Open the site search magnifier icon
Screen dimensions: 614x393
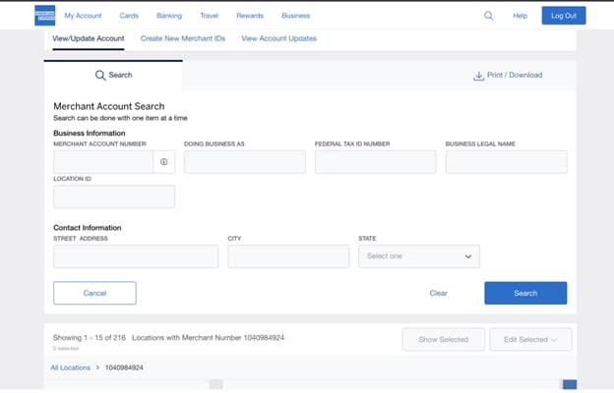click(x=488, y=16)
